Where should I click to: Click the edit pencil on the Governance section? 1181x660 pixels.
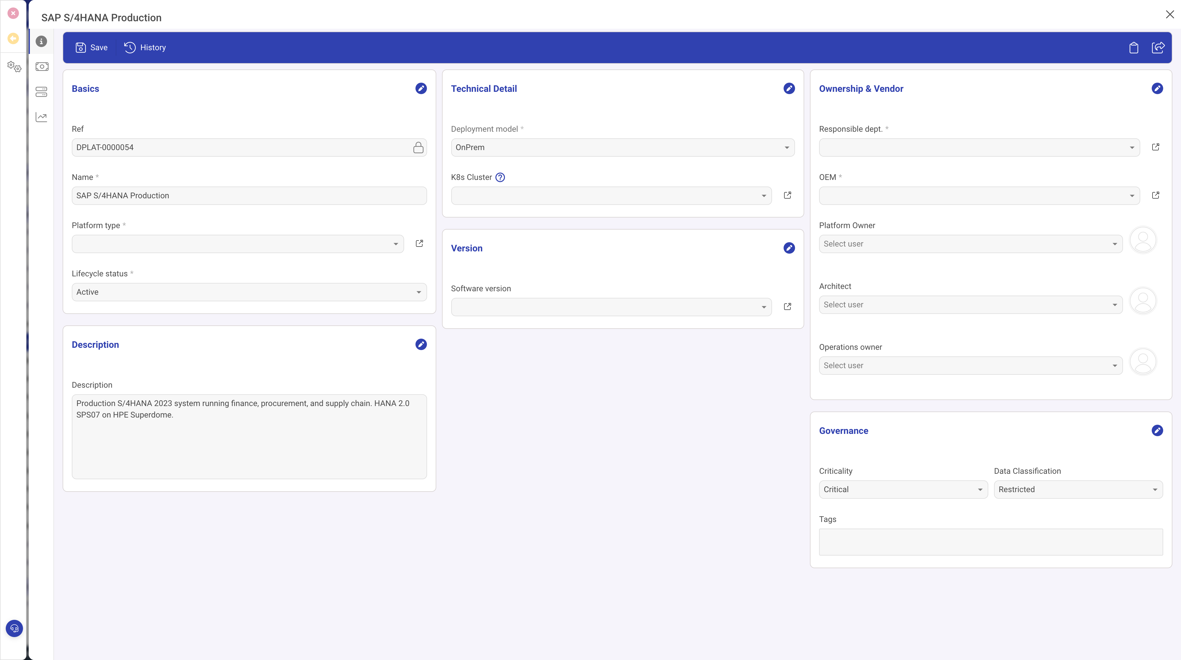(x=1157, y=430)
